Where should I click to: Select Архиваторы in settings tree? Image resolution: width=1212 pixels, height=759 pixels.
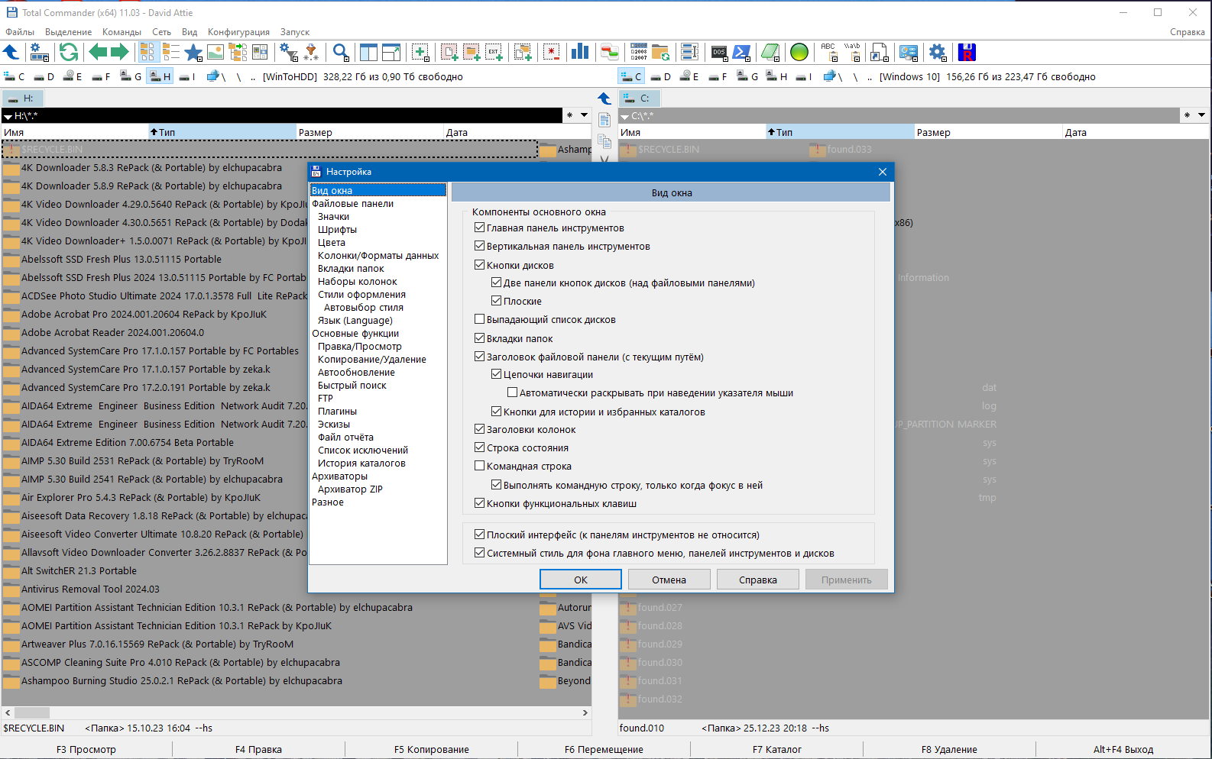pos(339,476)
